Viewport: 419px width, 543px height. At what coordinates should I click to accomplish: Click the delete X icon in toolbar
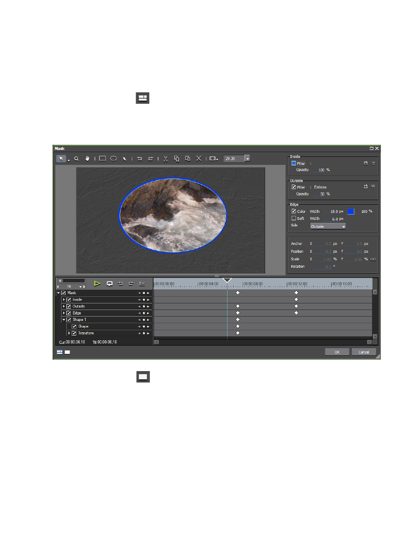click(199, 159)
